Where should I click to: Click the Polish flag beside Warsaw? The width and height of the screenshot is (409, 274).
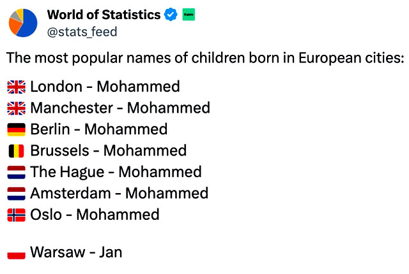[x=16, y=253]
